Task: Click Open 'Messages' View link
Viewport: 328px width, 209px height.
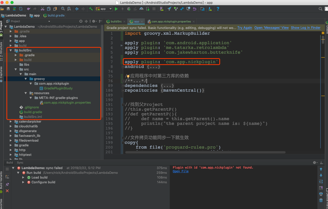Action: coord(271,28)
